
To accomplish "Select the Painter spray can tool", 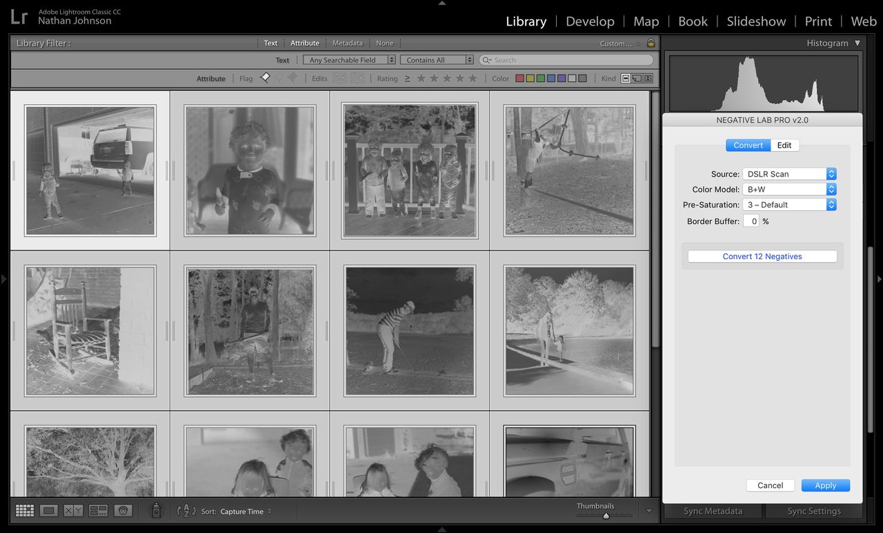I will click(156, 510).
